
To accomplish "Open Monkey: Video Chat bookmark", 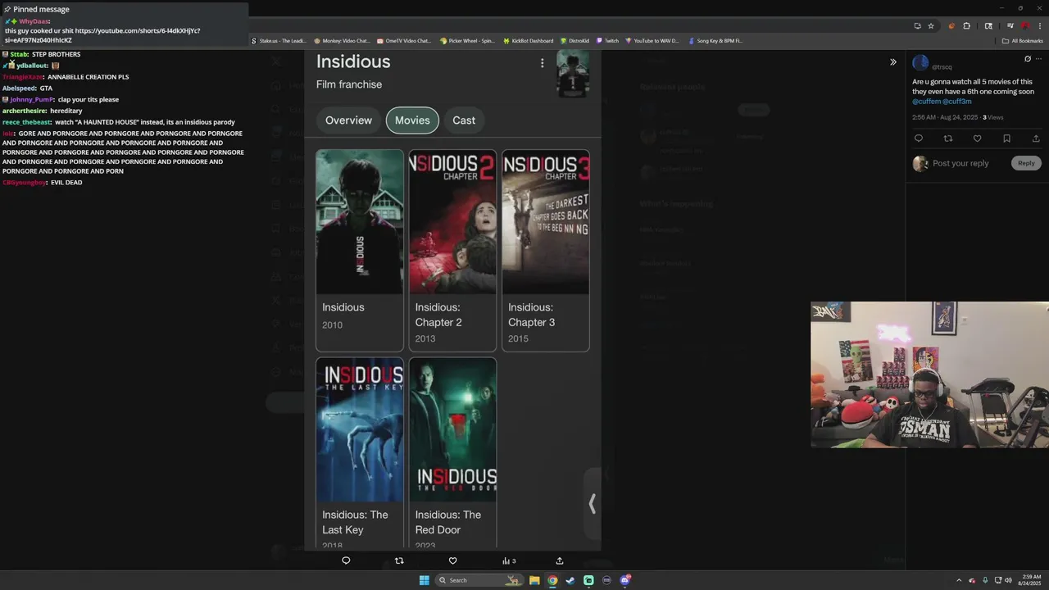I will [342, 40].
